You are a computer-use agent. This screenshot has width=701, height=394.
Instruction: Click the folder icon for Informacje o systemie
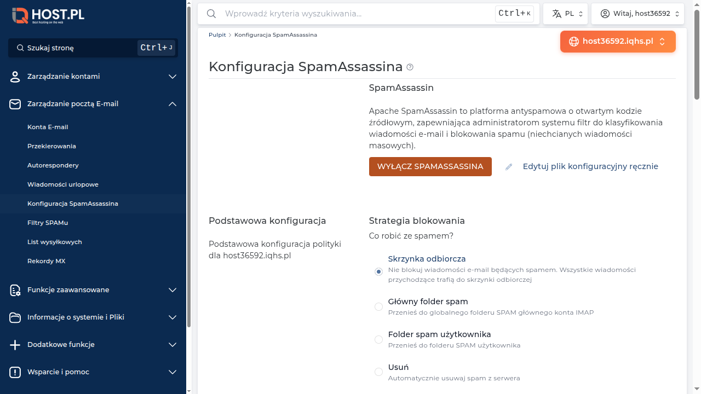point(15,317)
